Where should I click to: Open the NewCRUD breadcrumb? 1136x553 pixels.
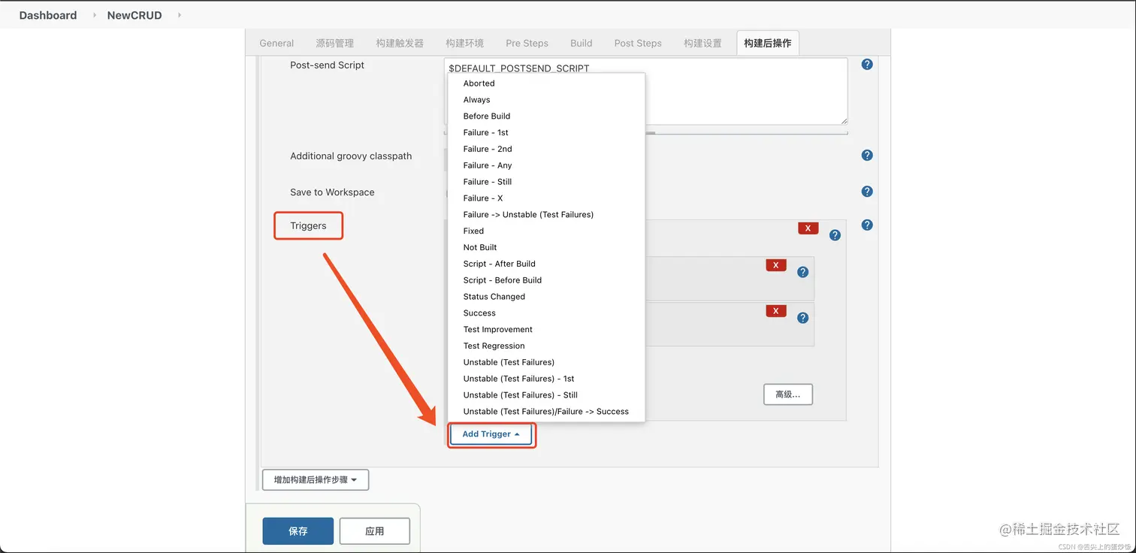click(x=134, y=15)
